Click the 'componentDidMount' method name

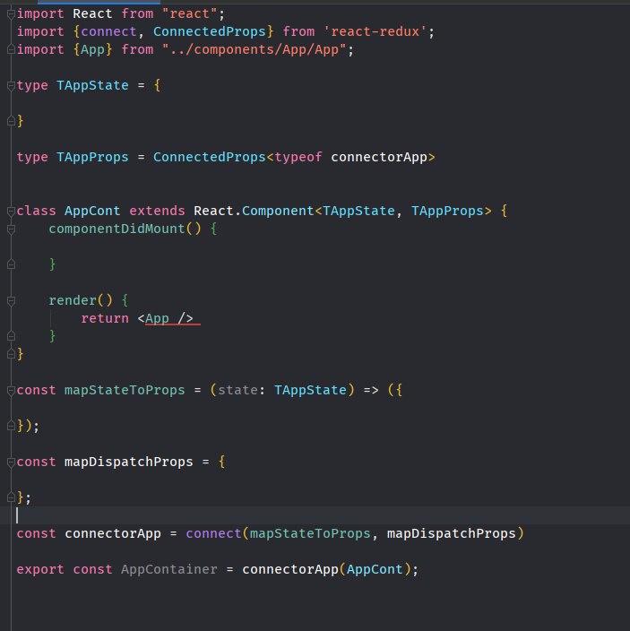click(x=117, y=229)
